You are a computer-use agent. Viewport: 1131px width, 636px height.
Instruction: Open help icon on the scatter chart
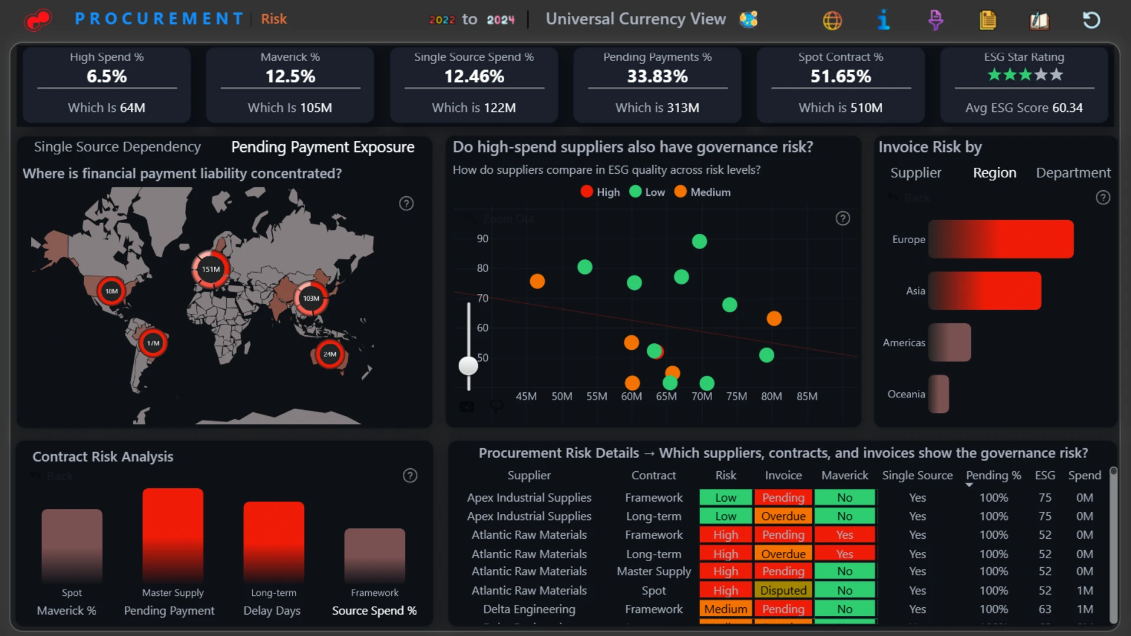click(x=843, y=218)
